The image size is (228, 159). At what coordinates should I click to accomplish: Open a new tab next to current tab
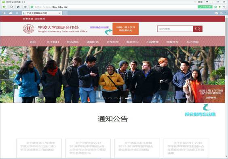click(65, 13)
